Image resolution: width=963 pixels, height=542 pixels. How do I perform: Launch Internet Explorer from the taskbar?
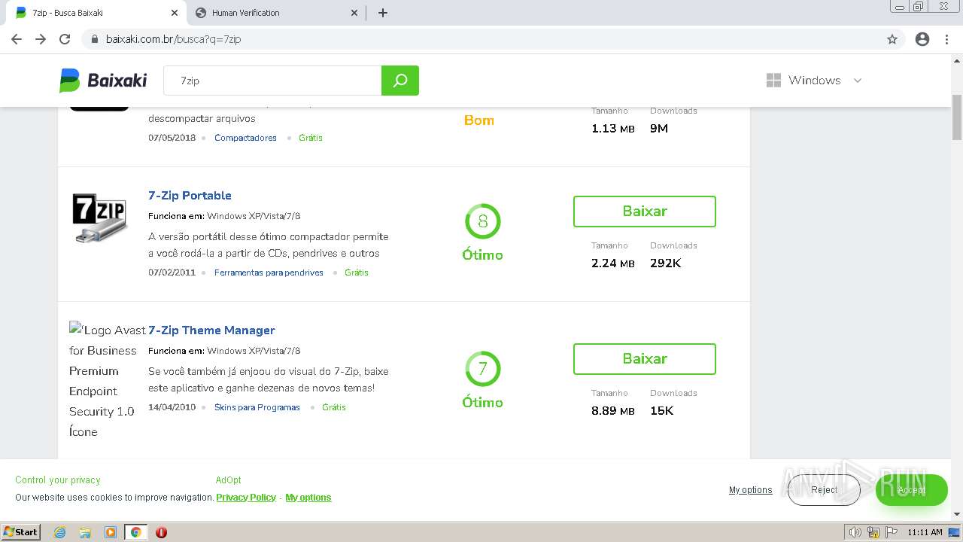(x=60, y=532)
